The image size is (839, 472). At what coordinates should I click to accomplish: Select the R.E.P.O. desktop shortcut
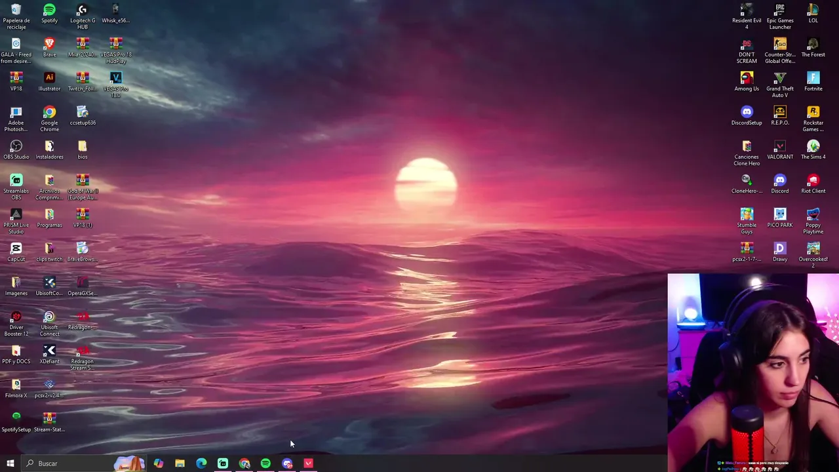pyautogui.click(x=780, y=115)
